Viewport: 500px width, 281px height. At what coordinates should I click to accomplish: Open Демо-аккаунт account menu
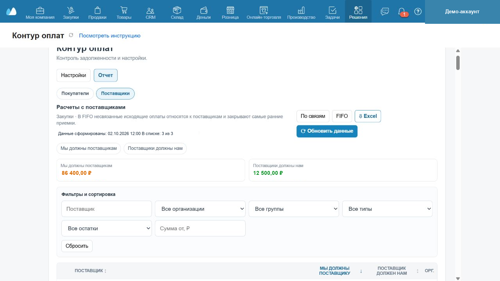(462, 12)
